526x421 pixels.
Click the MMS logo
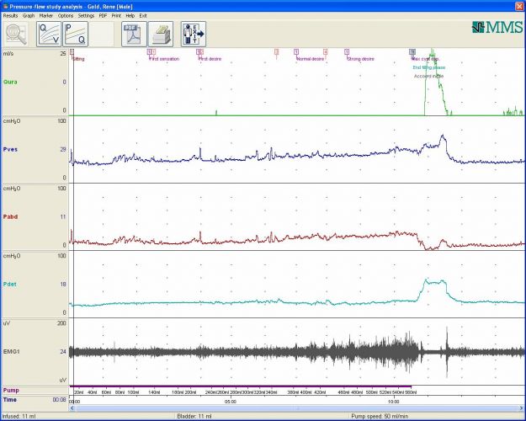[497, 27]
